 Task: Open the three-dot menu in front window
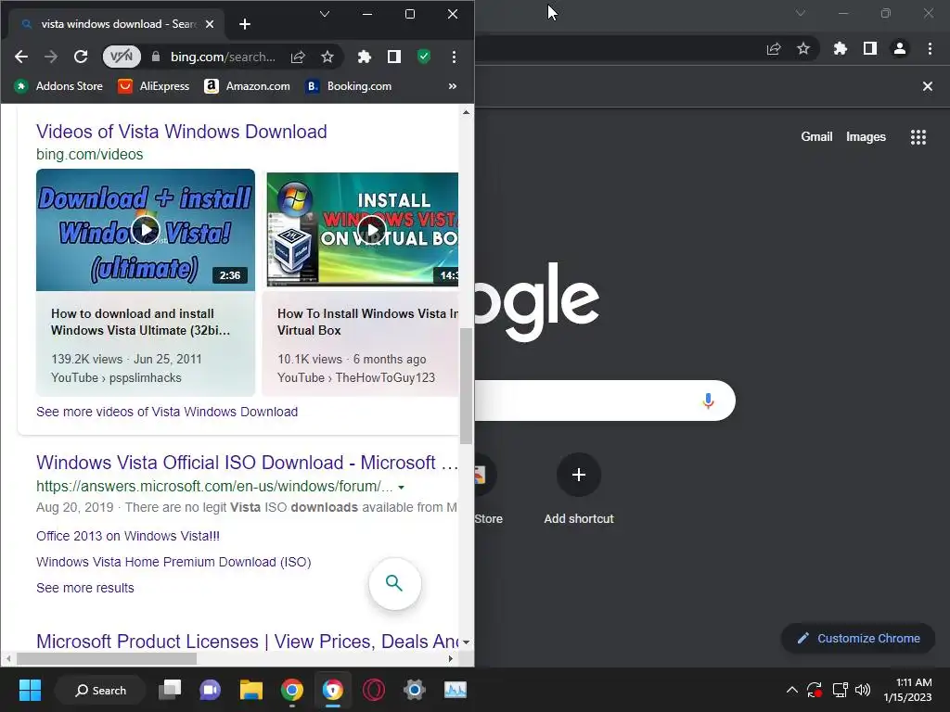click(454, 57)
